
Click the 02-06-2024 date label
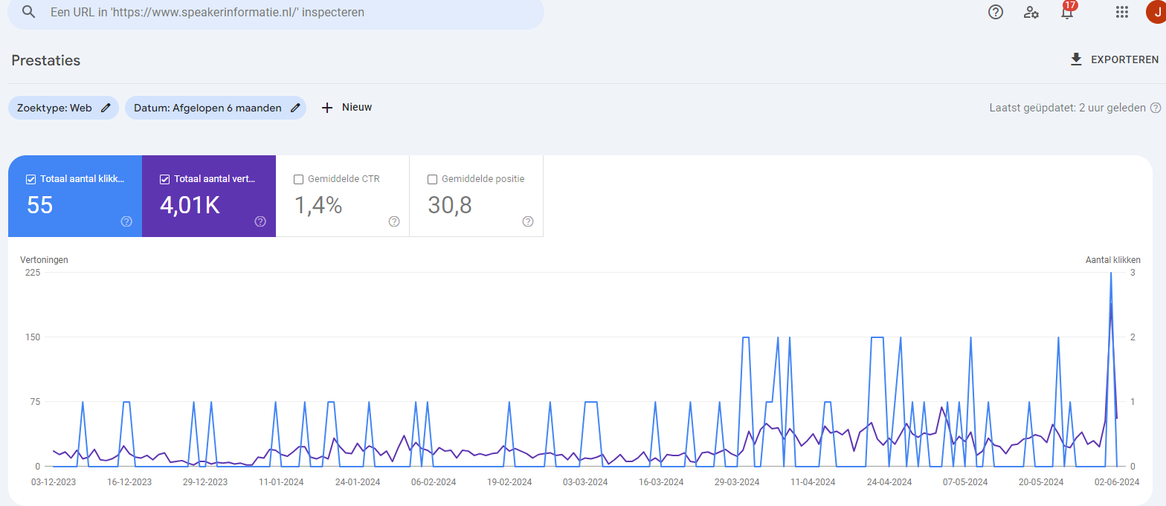coord(1116,482)
